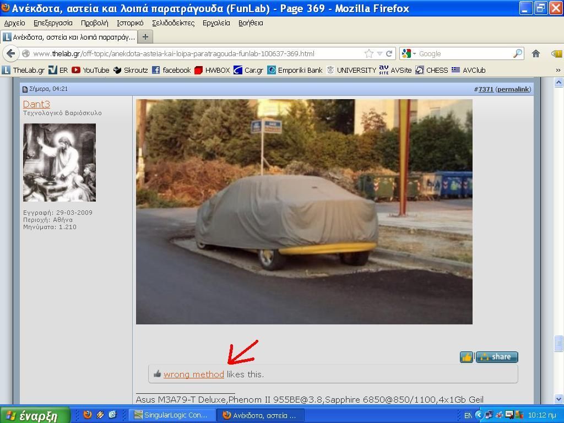Toggle the bookmark star in the address bar

[x=368, y=53]
